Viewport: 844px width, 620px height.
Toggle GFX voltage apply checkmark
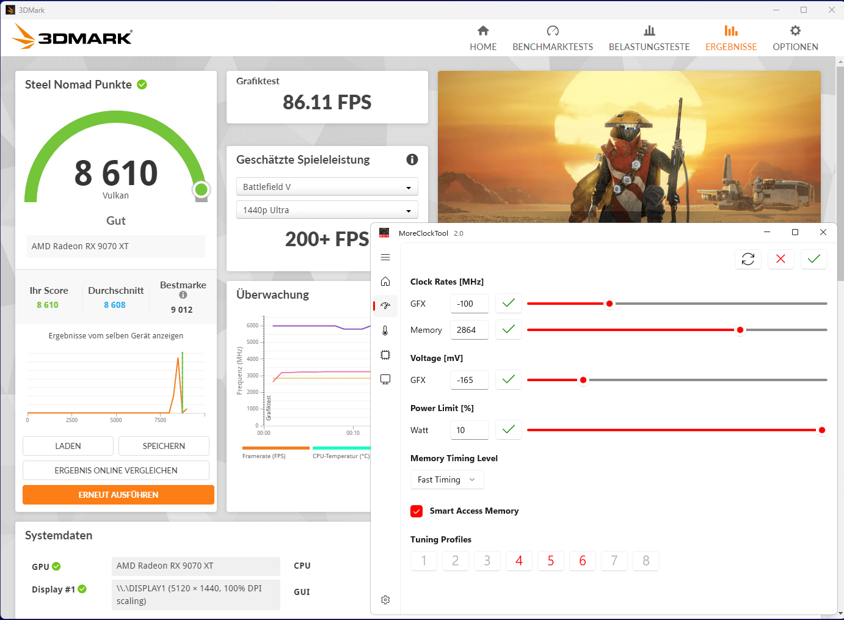point(509,379)
